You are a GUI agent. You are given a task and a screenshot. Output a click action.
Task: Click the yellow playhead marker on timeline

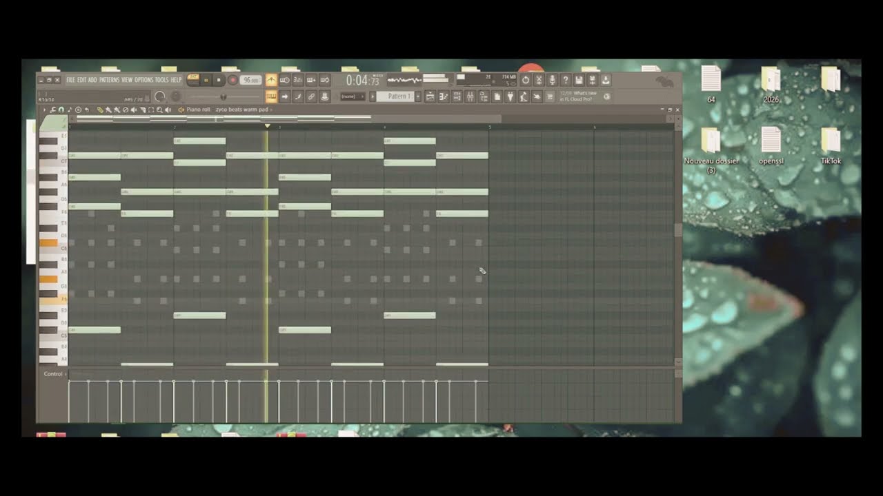267,125
